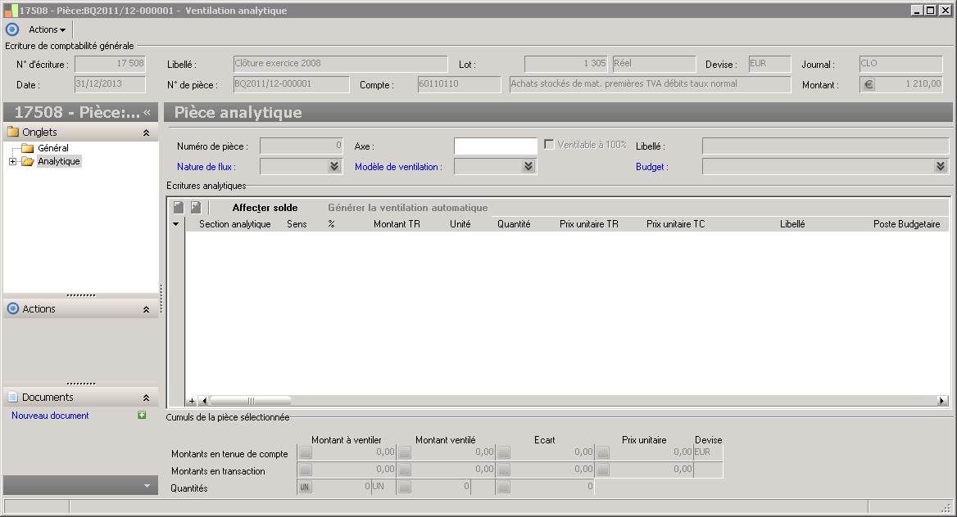Click the UN unit button in Quantités row
This screenshot has width=957, height=517.
pos(305,488)
